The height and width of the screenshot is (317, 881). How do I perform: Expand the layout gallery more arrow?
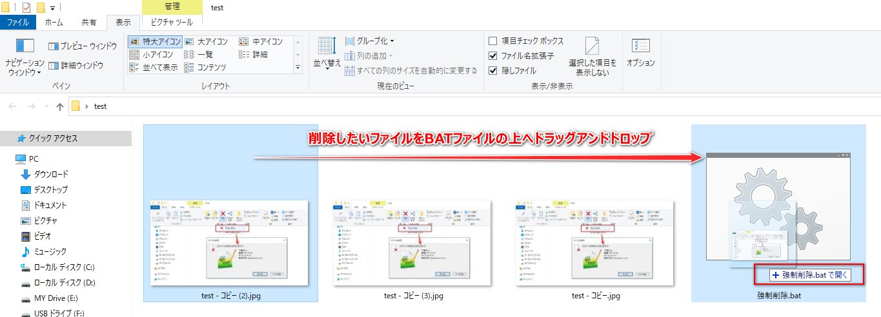(x=298, y=67)
